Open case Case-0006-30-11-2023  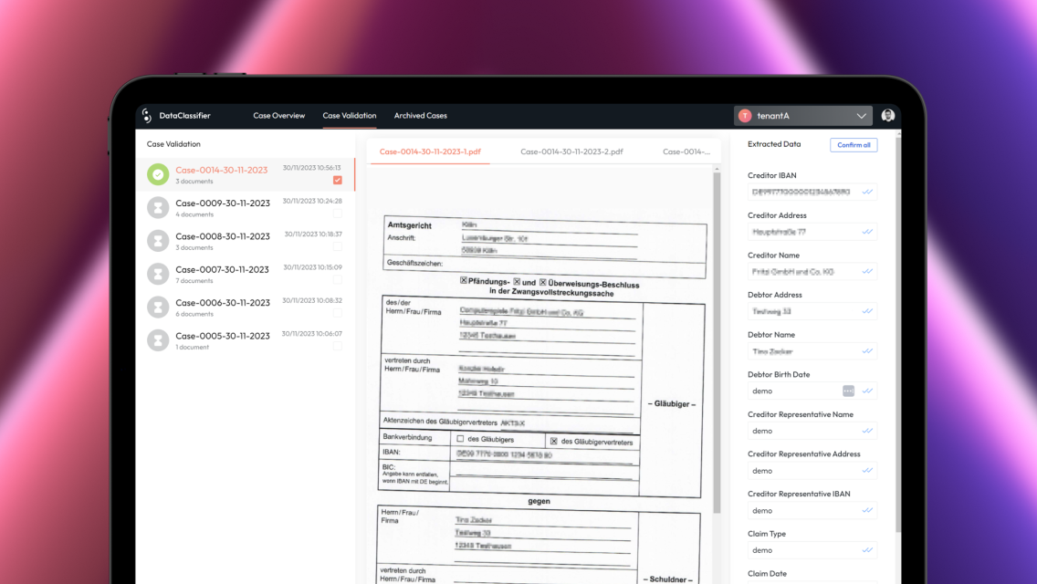click(x=246, y=307)
